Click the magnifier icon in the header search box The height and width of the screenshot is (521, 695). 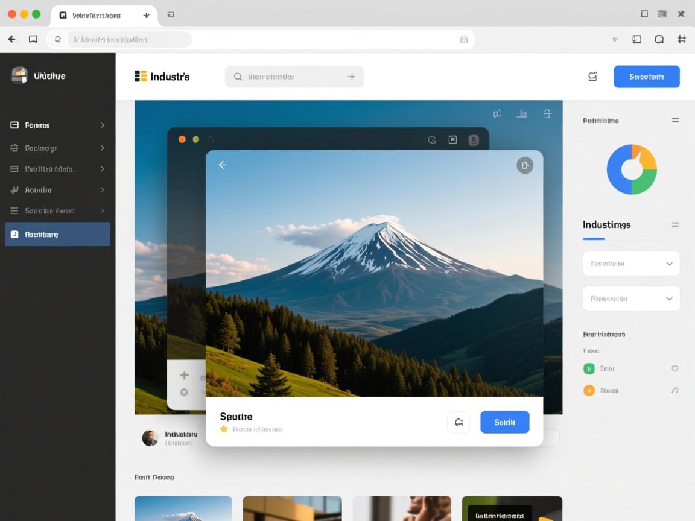click(238, 77)
